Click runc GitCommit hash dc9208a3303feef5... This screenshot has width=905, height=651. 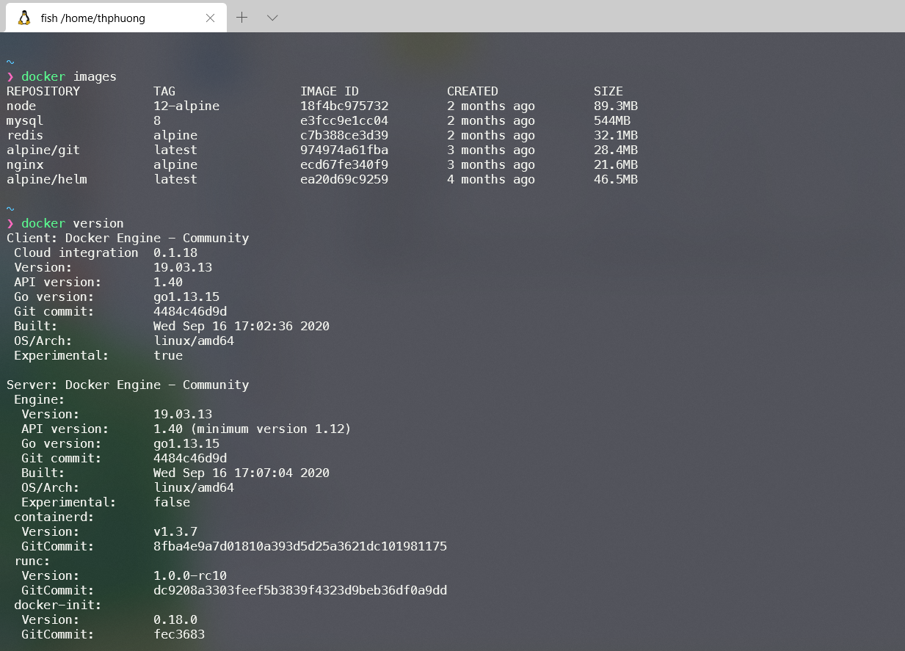click(x=300, y=590)
